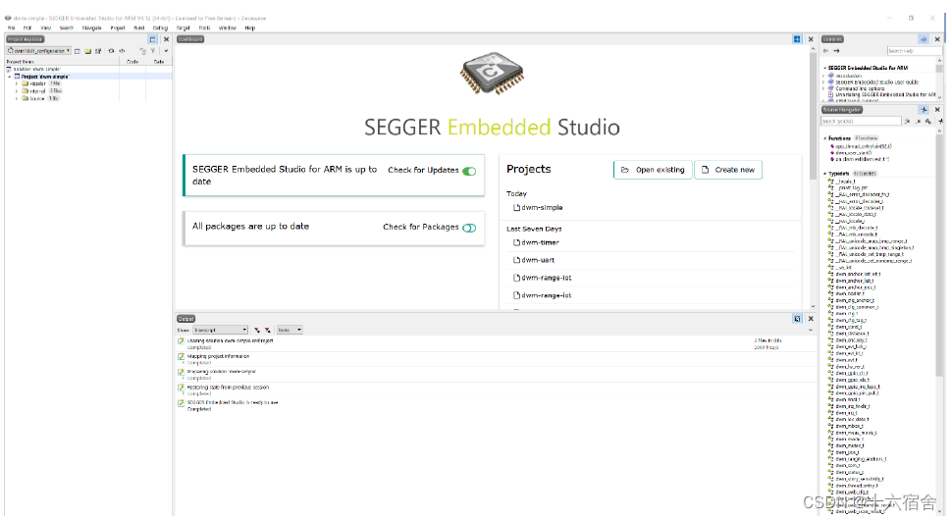Select the Dashboard tab
The image size is (952, 520).
(x=190, y=39)
